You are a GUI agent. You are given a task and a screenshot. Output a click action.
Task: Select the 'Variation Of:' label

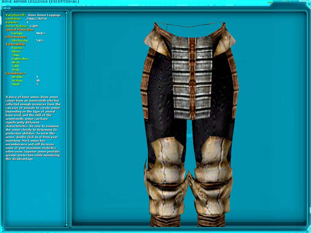click(16, 15)
